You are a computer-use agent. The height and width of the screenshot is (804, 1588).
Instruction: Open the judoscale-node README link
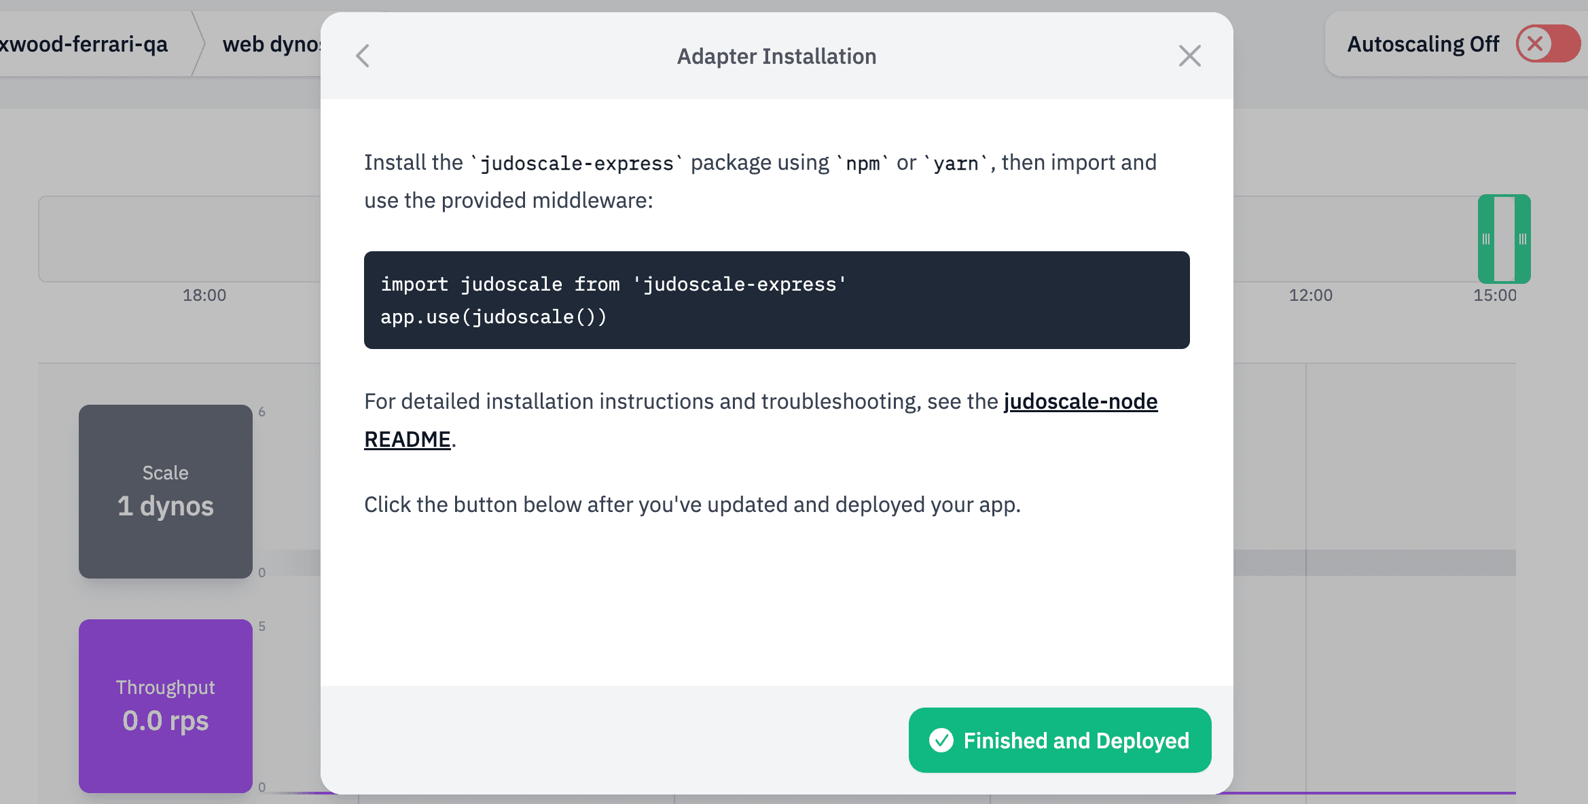1080,401
